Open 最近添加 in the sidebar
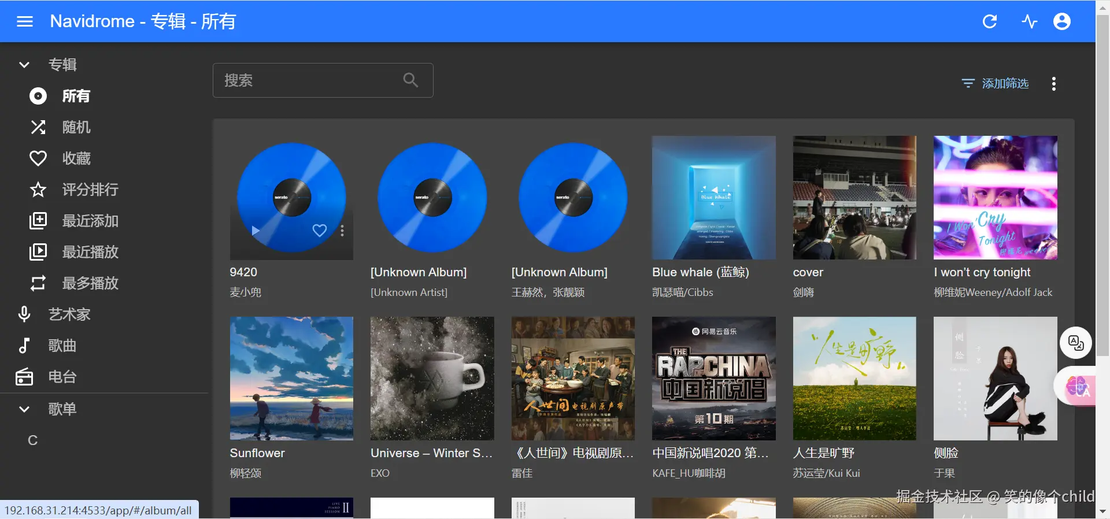The width and height of the screenshot is (1110, 519). [x=104, y=221]
